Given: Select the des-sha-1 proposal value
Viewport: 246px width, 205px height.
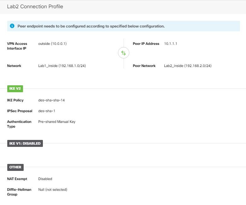Looking at the screenshot, I should (x=47, y=111).
